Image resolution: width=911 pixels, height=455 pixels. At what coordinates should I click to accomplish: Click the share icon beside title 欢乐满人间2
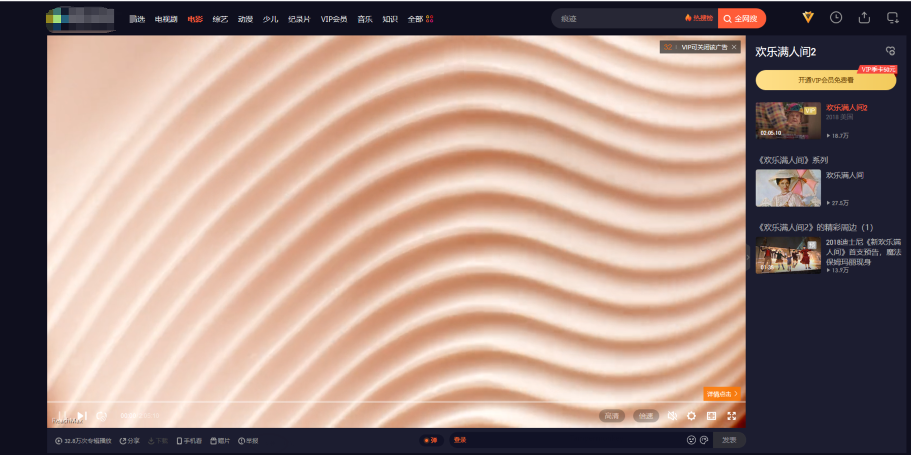[890, 51]
